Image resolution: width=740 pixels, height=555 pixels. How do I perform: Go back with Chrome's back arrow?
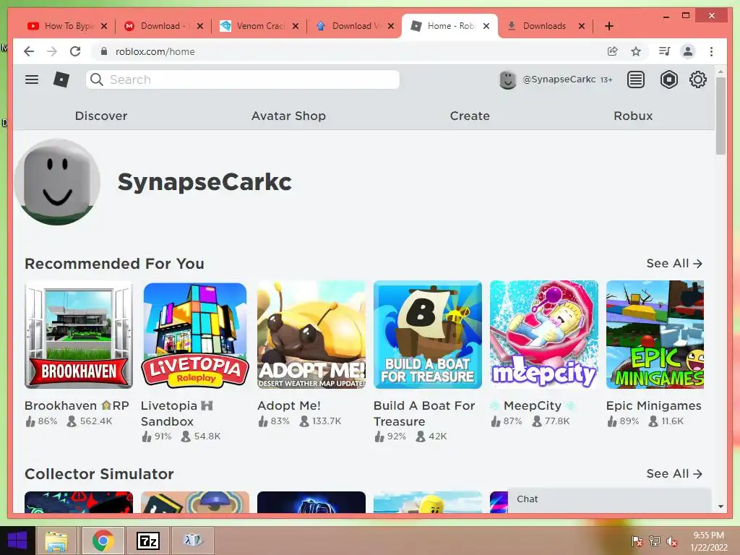point(29,51)
